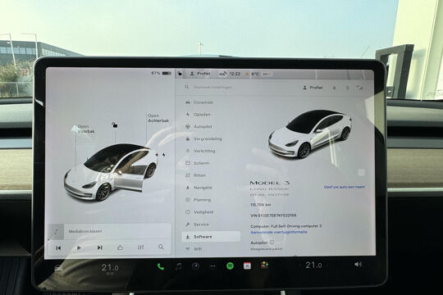Show all apps with the three-dots icon

click(x=212, y=266)
